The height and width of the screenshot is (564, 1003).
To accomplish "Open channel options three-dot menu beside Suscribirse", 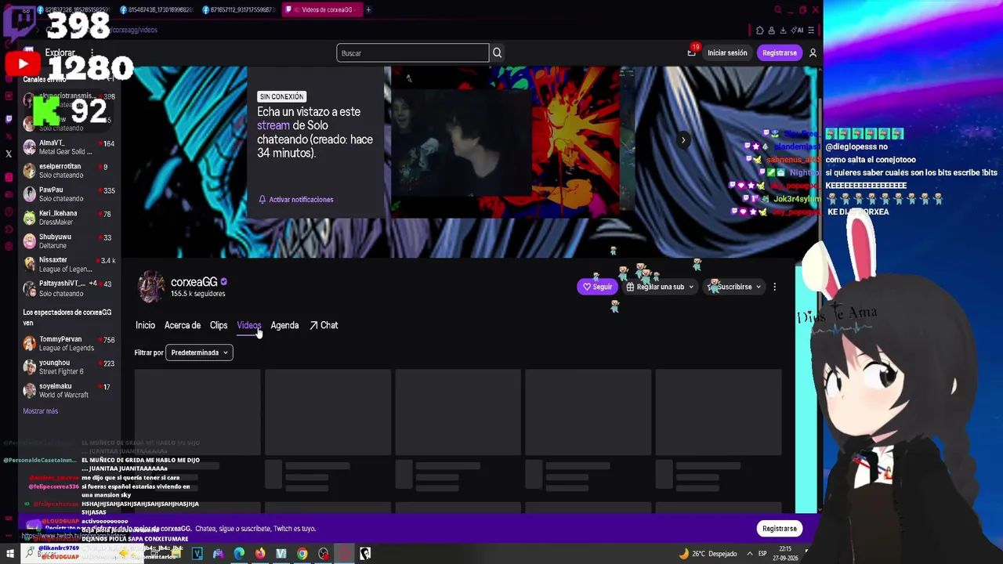I will point(774,287).
